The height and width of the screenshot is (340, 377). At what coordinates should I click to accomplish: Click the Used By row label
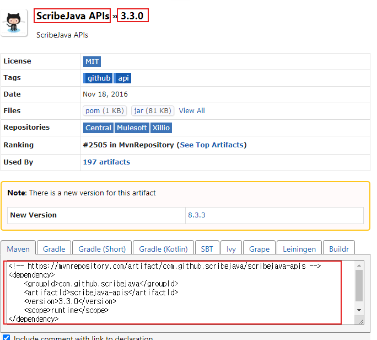click(x=18, y=162)
